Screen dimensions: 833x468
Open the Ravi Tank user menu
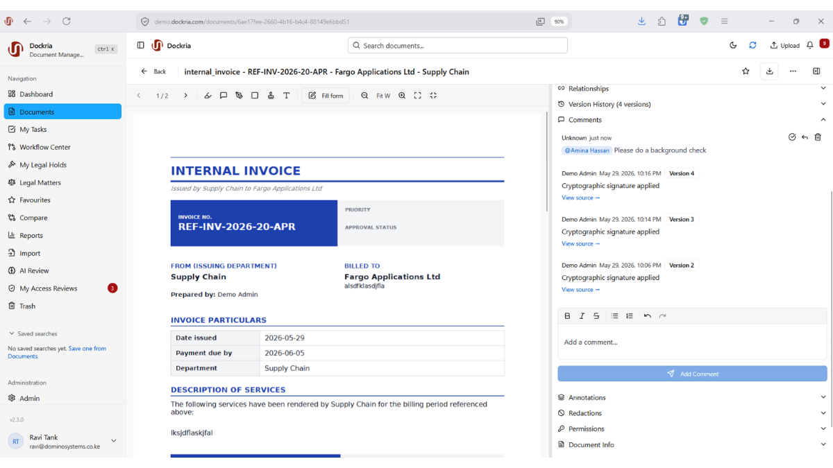pos(62,442)
